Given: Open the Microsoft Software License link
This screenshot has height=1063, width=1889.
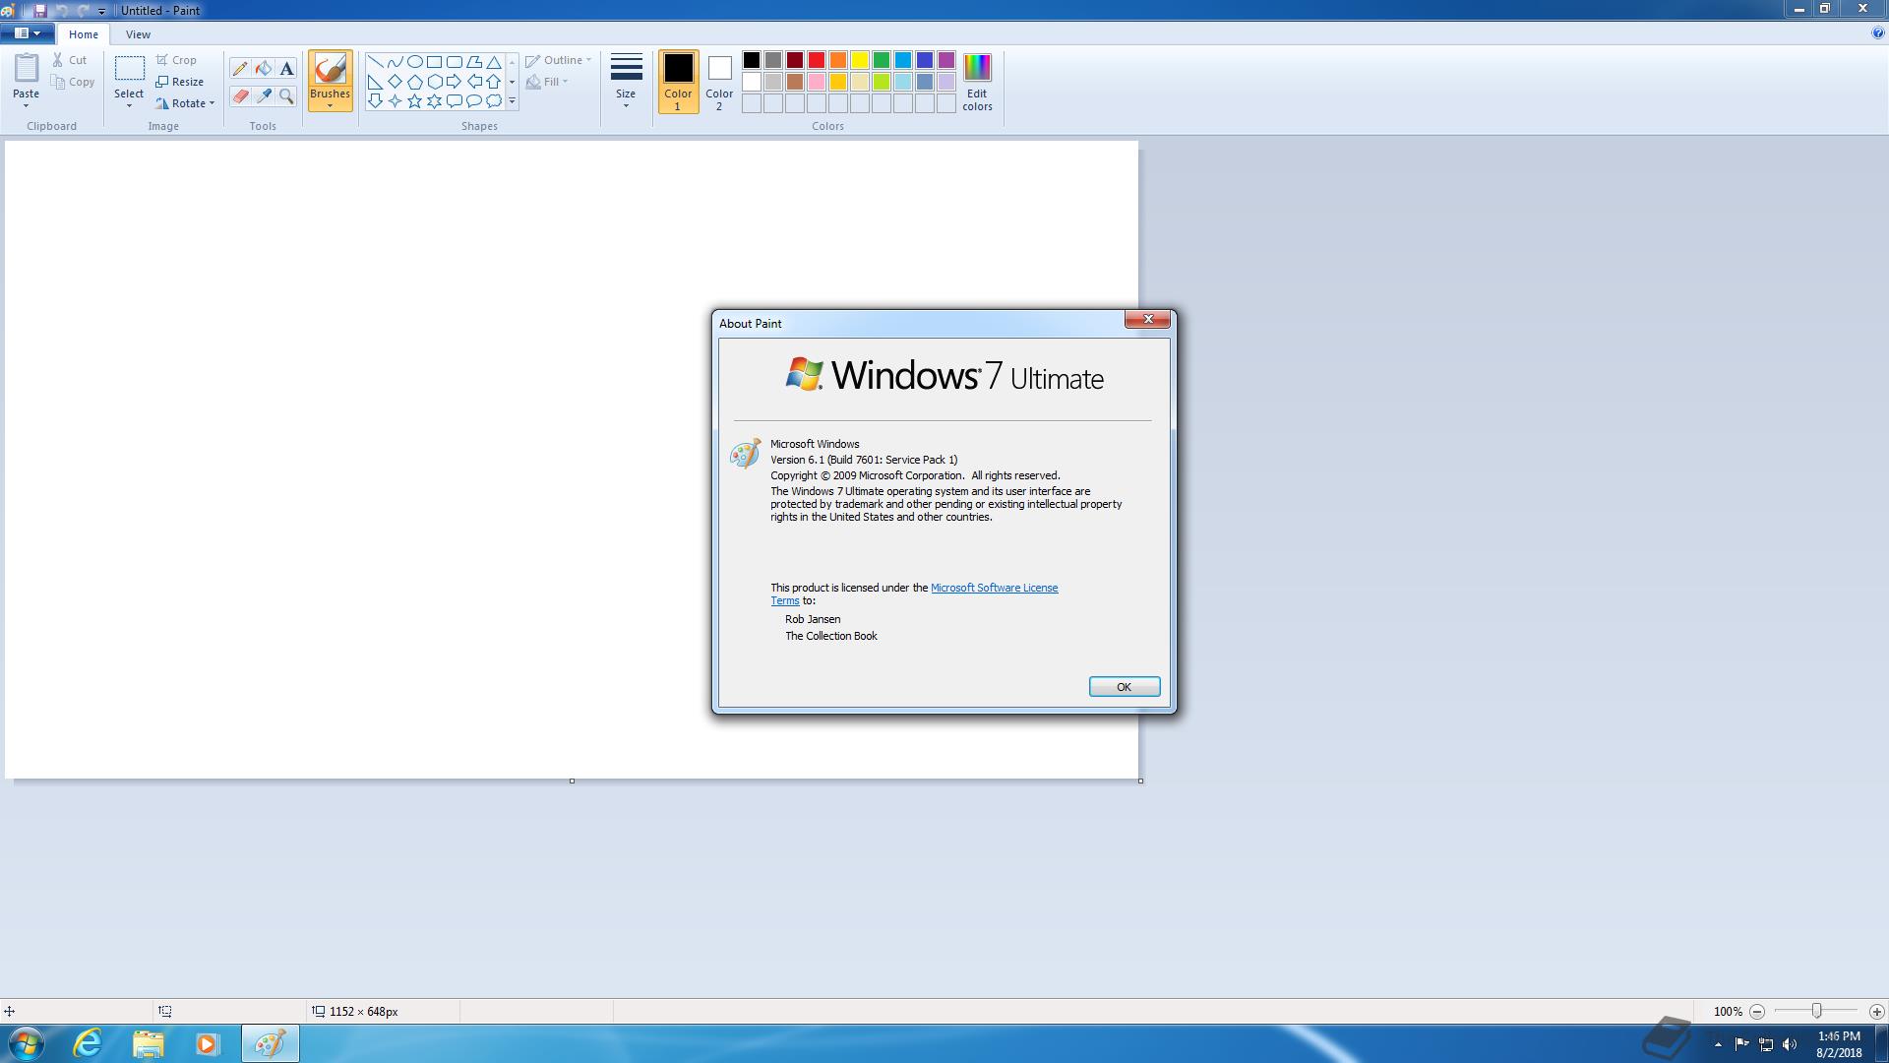Looking at the screenshot, I should 994,588.
